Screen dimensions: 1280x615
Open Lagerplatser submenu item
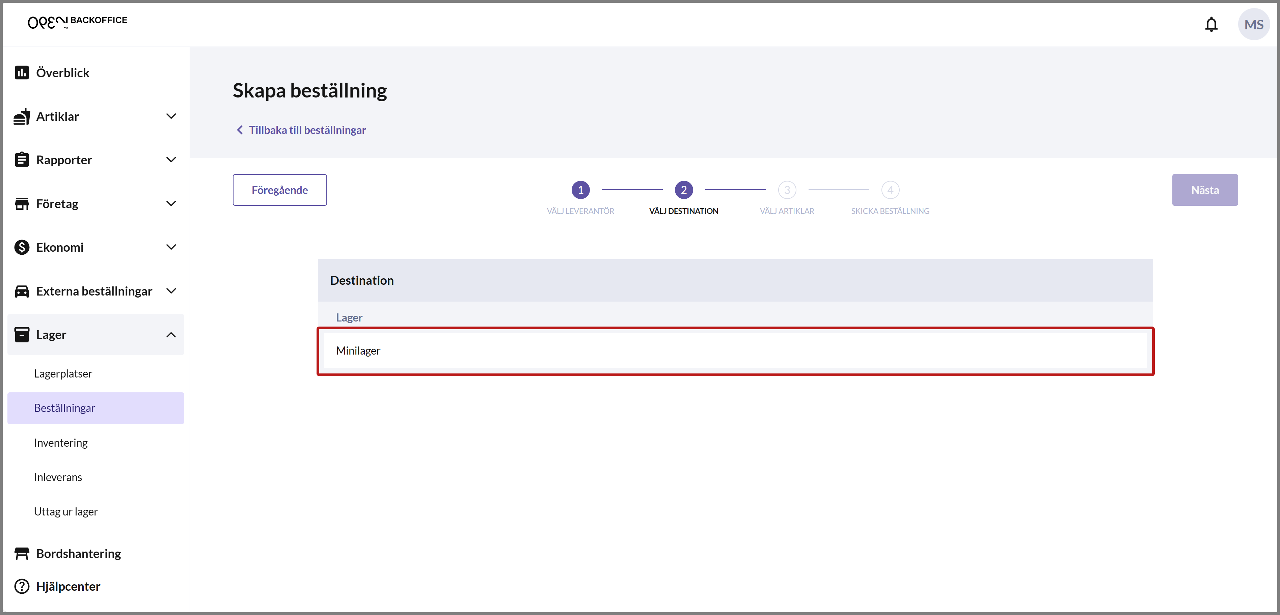[96, 373]
